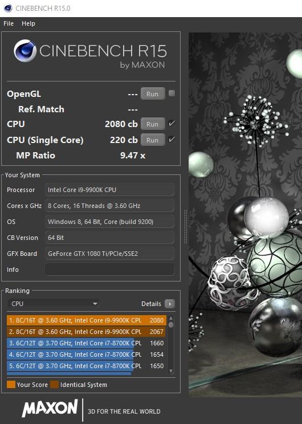Run the CPU (Single Core) benchmark
The width and height of the screenshot is (302, 424).
click(x=153, y=140)
